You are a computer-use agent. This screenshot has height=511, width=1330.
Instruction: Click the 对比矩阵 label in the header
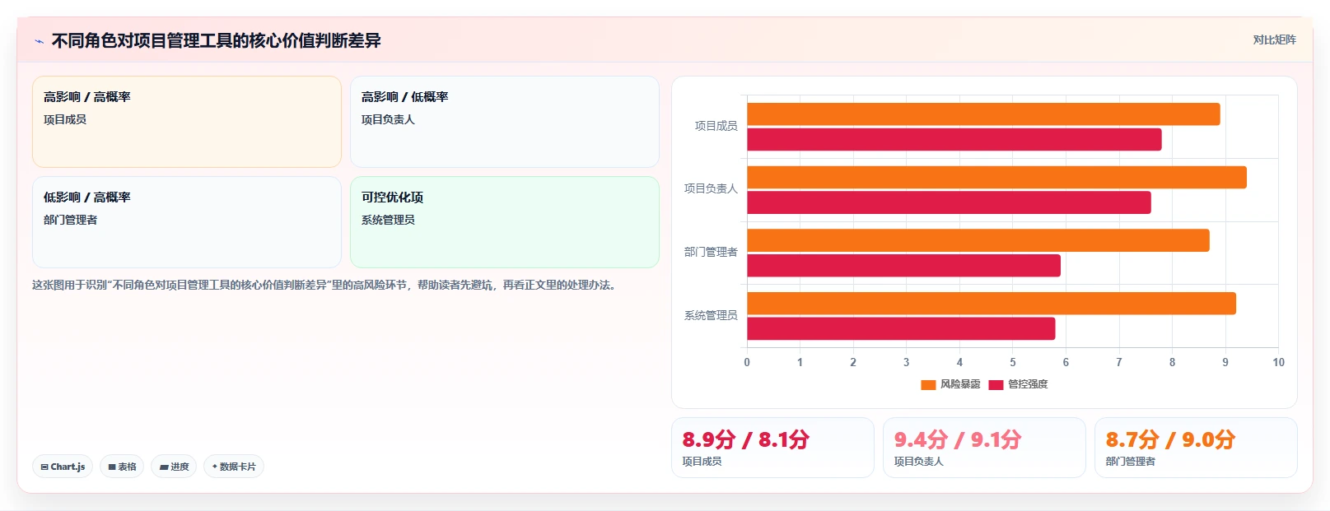1274,39
